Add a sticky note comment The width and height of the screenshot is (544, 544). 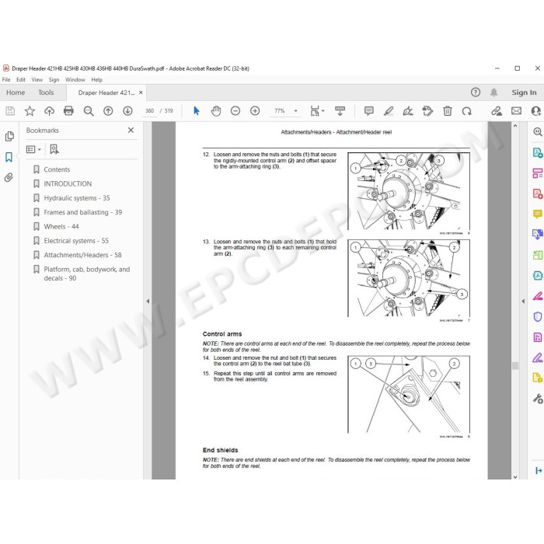[369, 111]
